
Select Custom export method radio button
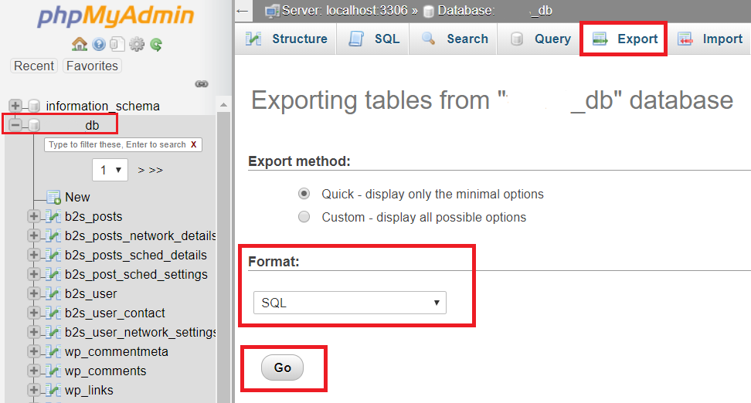(x=304, y=217)
